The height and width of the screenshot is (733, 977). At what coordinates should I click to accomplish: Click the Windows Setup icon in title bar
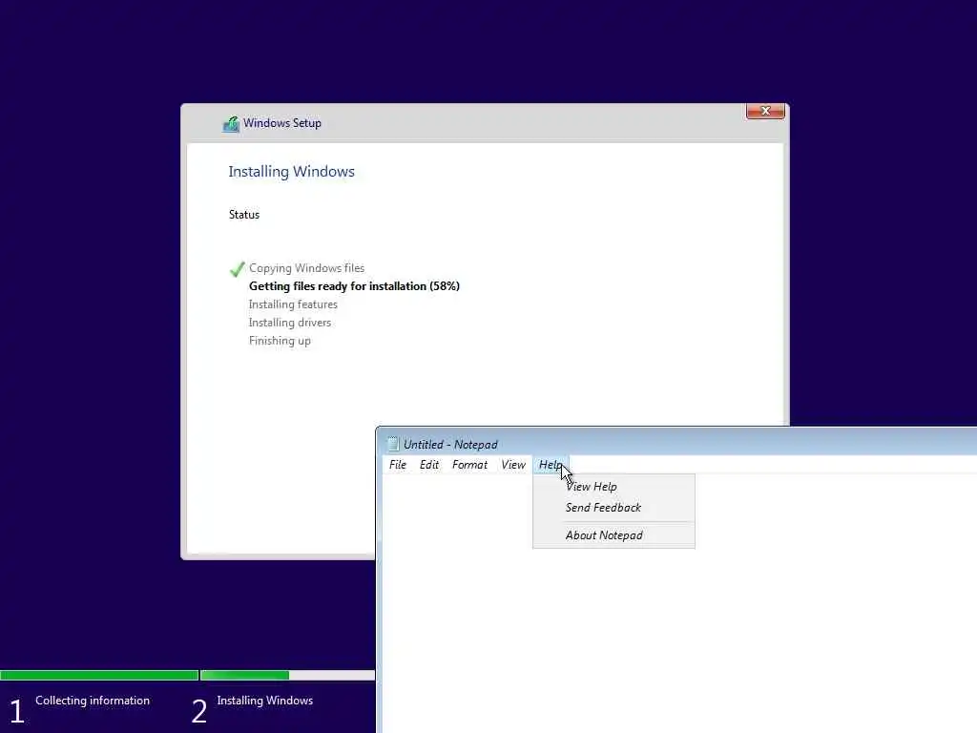[231, 124]
